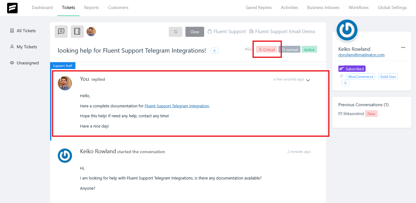Click the Close ticket button

coord(194,31)
